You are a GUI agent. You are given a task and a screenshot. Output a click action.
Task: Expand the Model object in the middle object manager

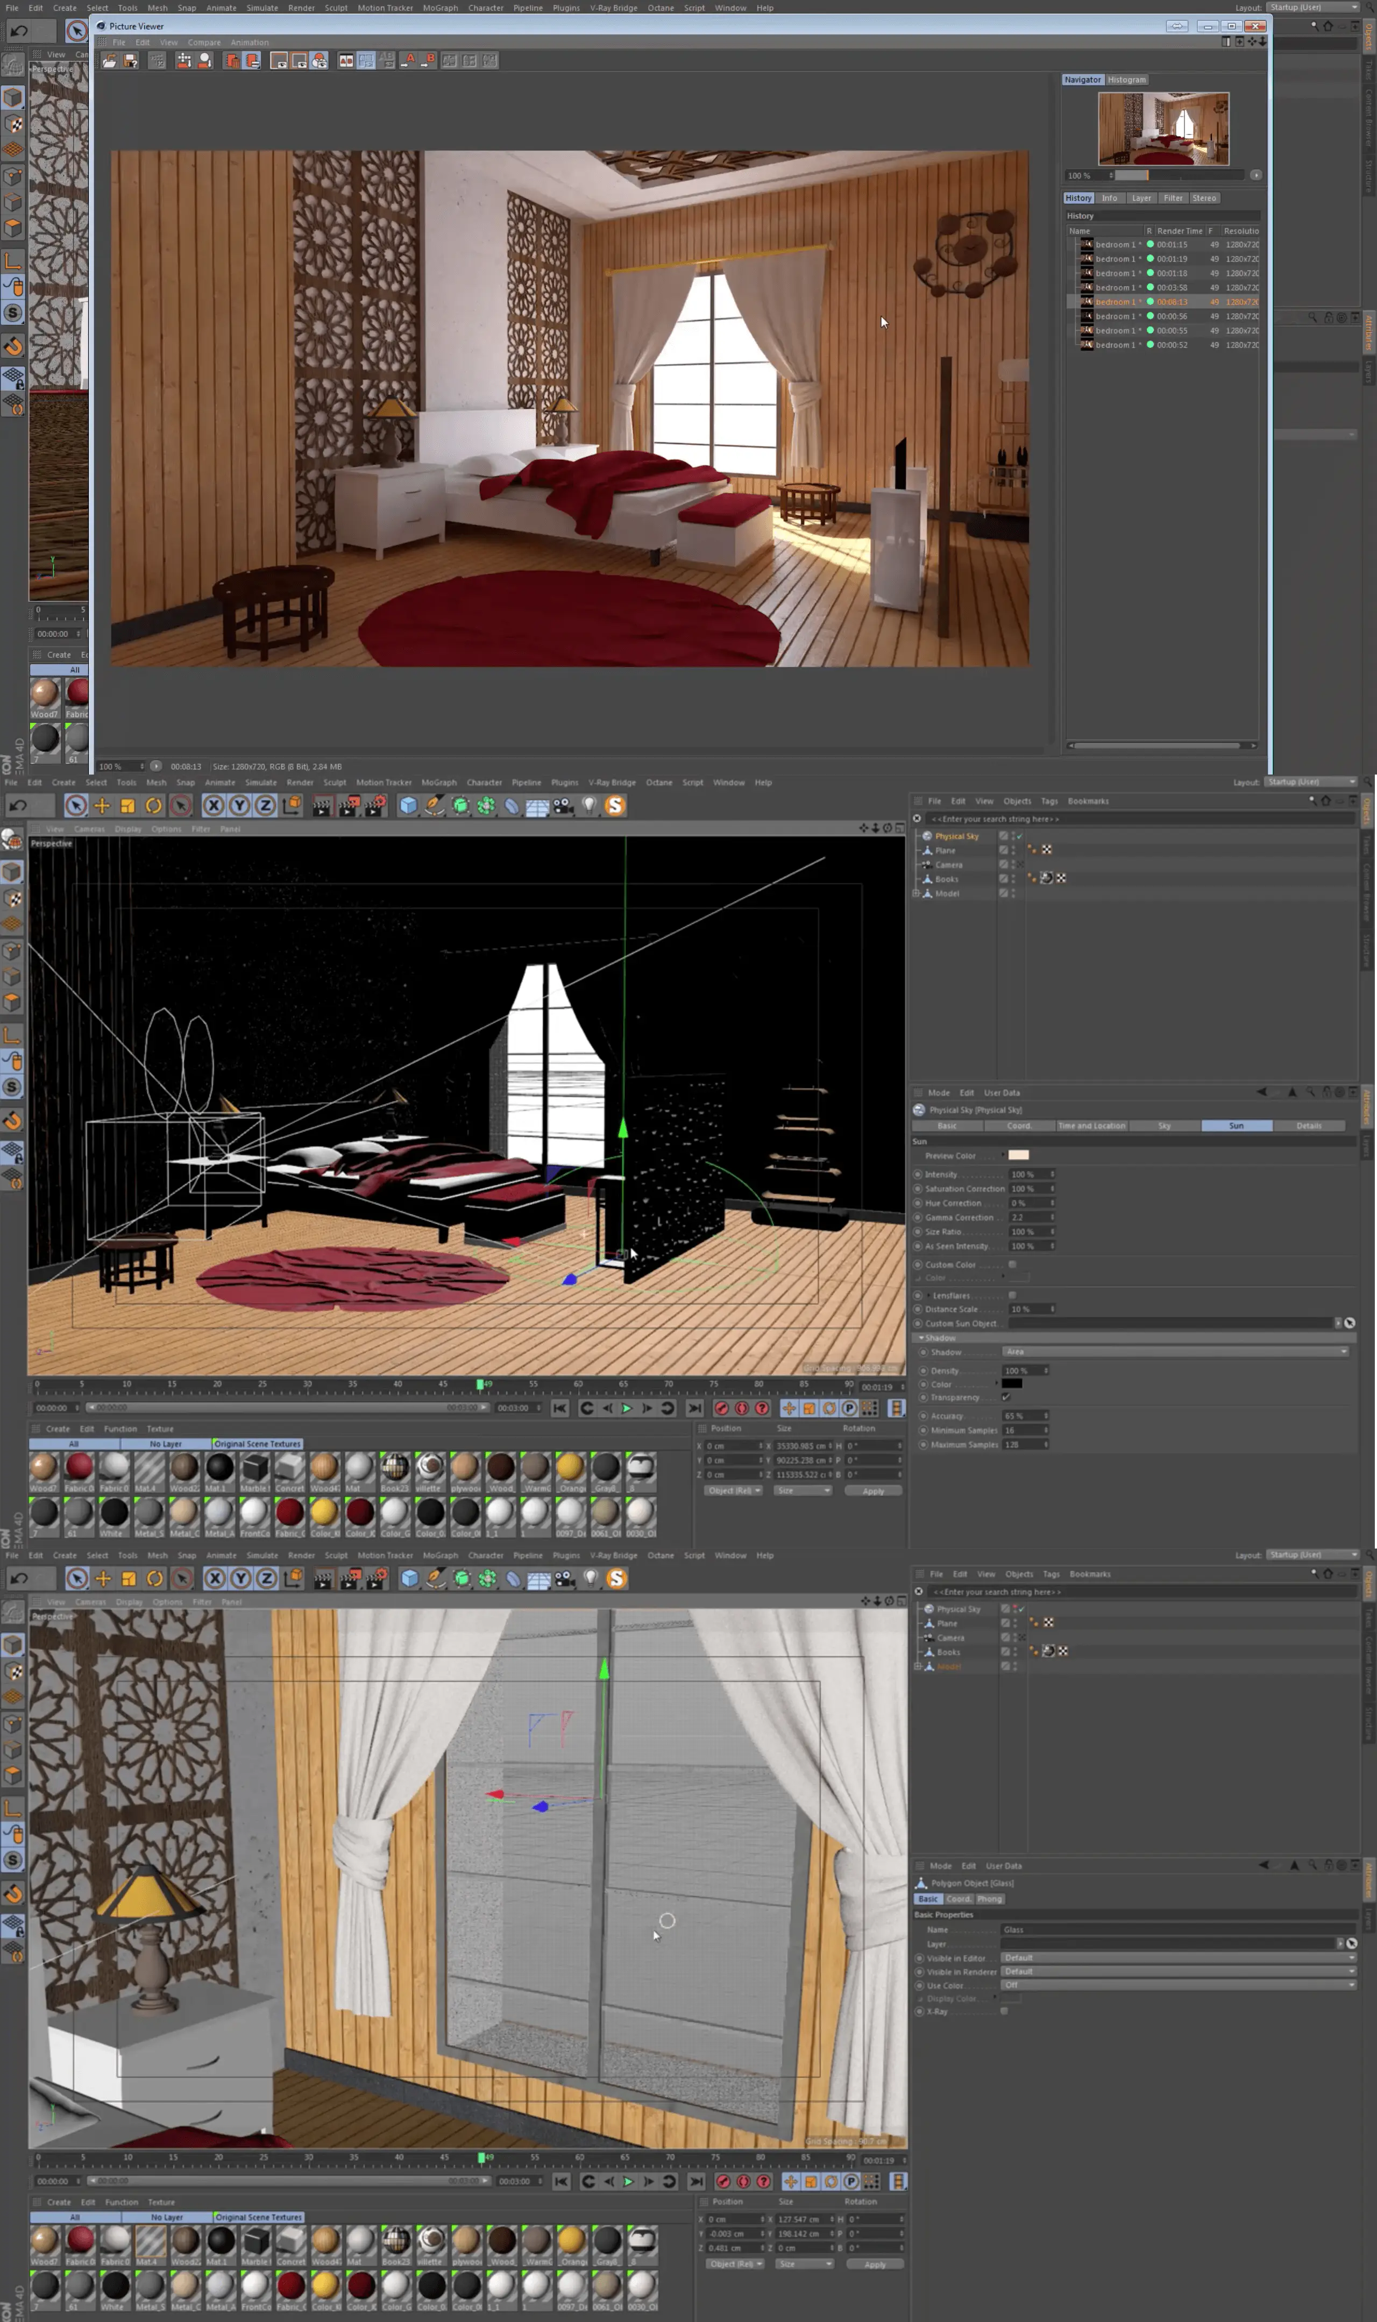pyautogui.click(x=916, y=893)
